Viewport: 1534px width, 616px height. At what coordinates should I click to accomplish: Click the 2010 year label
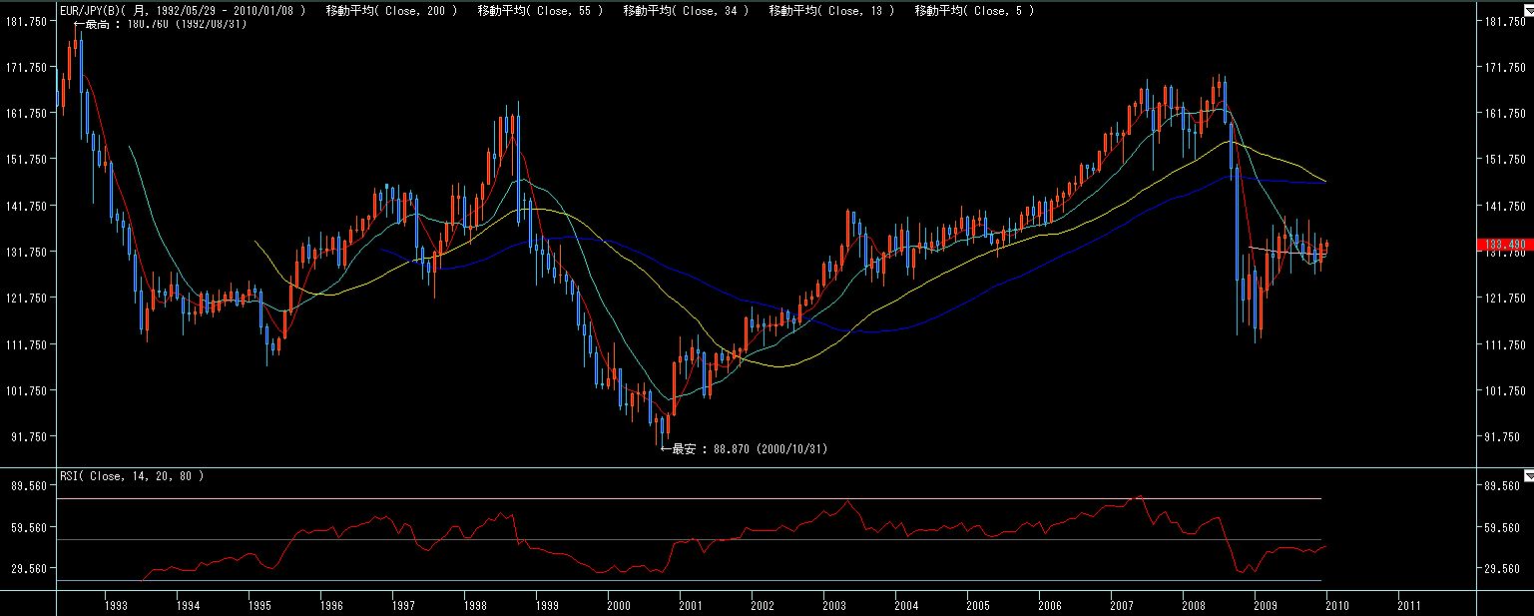click(1338, 605)
